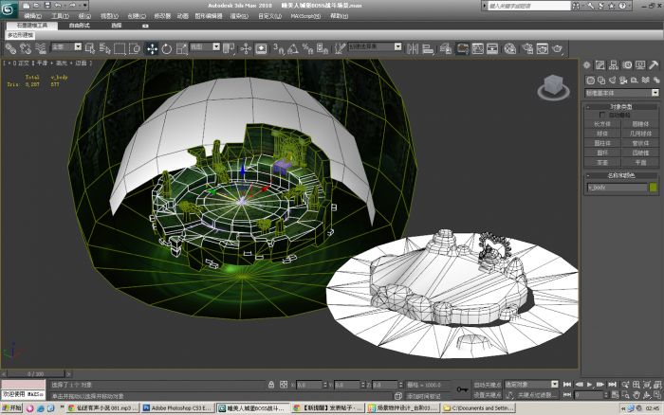
Task: Toggle Window/Crossing selection mode
Action: pos(135,48)
